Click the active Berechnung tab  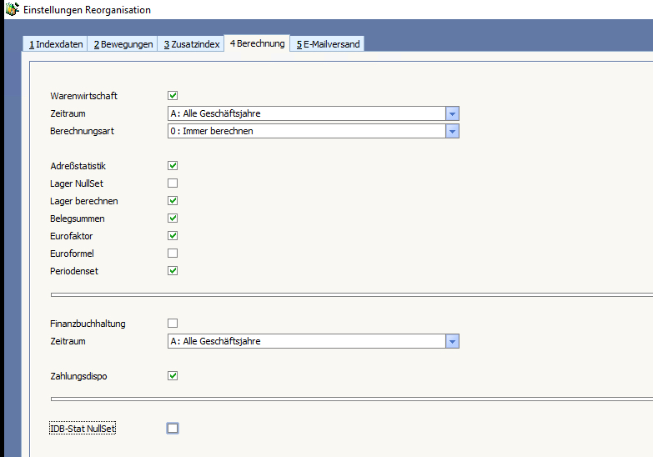coord(257,43)
